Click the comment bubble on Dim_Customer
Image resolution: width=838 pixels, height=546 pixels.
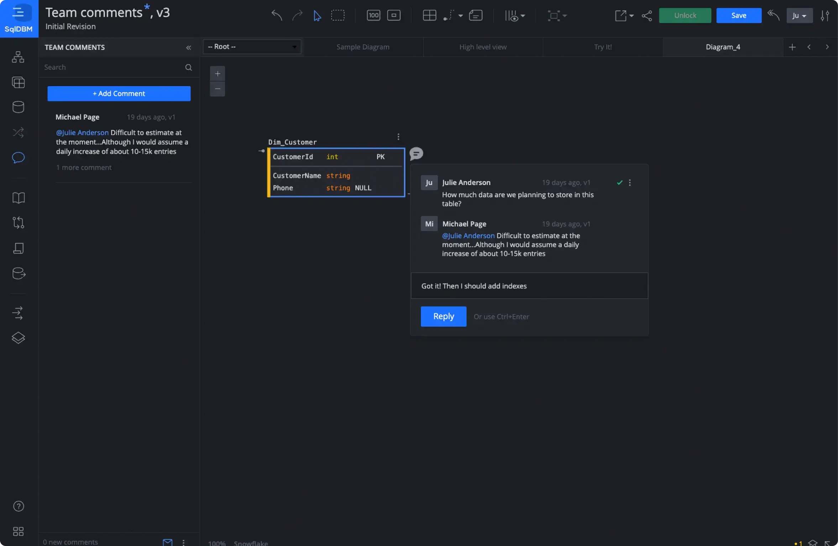pos(416,154)
